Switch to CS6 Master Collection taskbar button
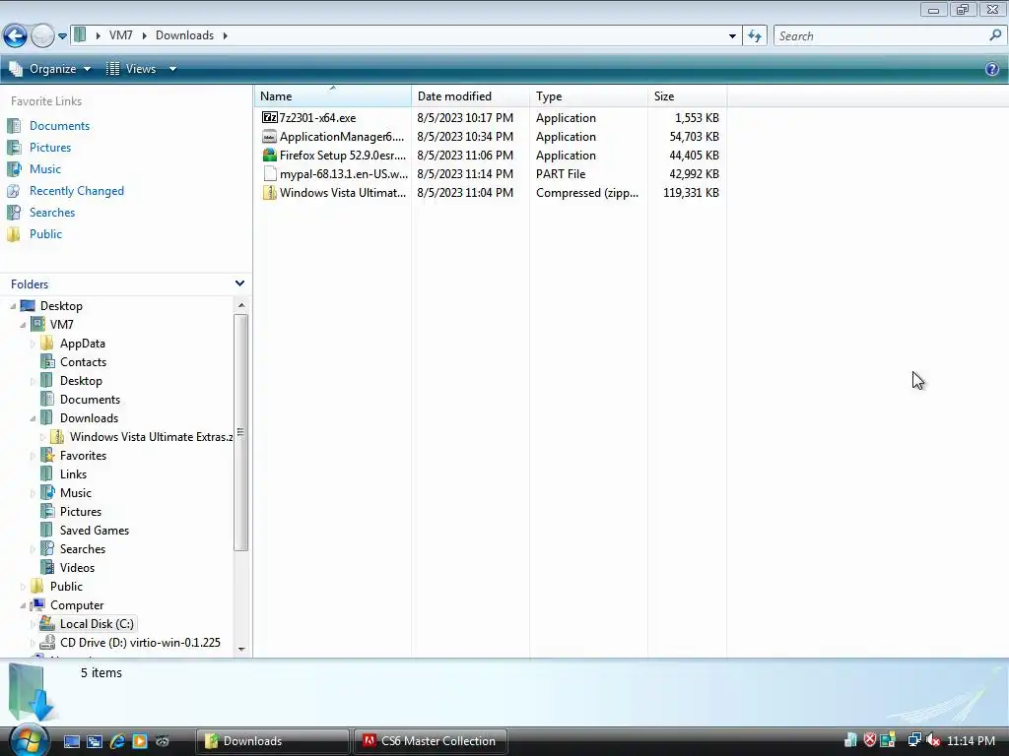Viewport: 1009px width, 756px height. pyautogui.click(x=430, y=741)
